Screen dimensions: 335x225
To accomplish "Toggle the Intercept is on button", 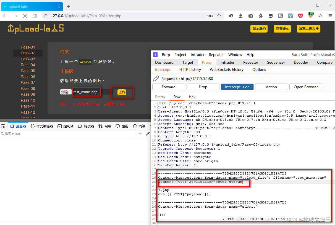I will point(237,87).
